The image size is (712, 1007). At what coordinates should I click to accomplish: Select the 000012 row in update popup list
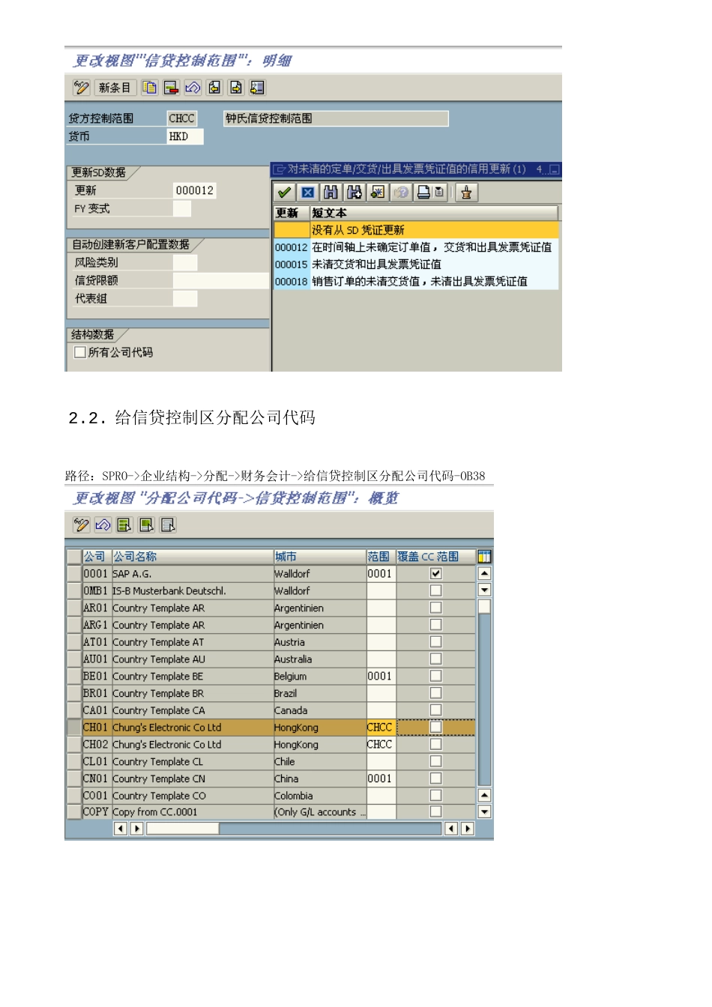coord(416,247)
